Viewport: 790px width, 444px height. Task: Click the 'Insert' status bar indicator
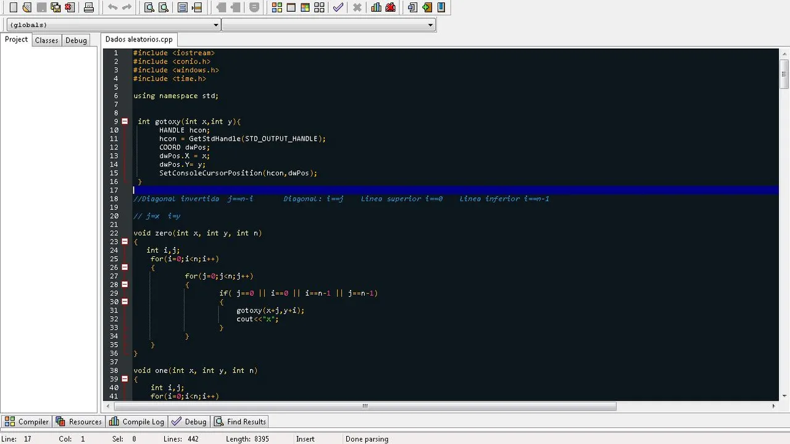pos(305,439)
